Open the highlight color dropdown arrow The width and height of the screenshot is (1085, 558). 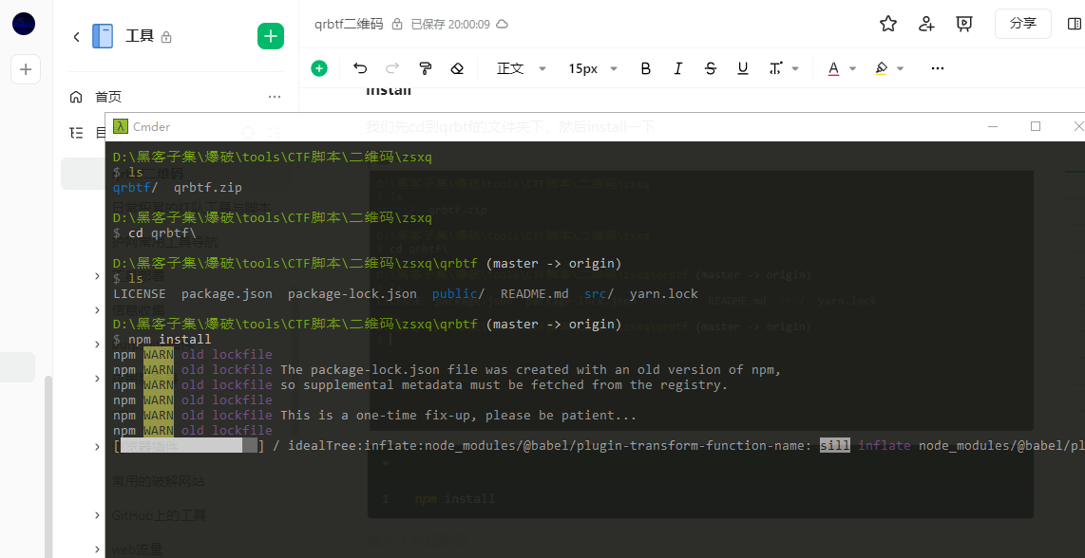pos(901,68)
